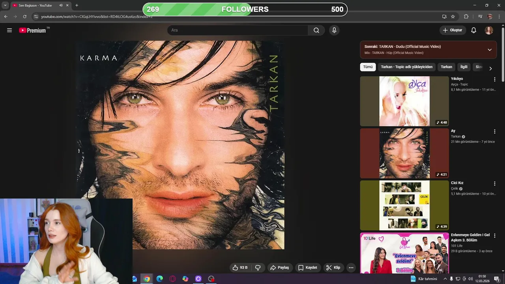This screenshot has width=505, height=284.
Task: Close the Sen Başkasın tab
Action: (67, 6)
